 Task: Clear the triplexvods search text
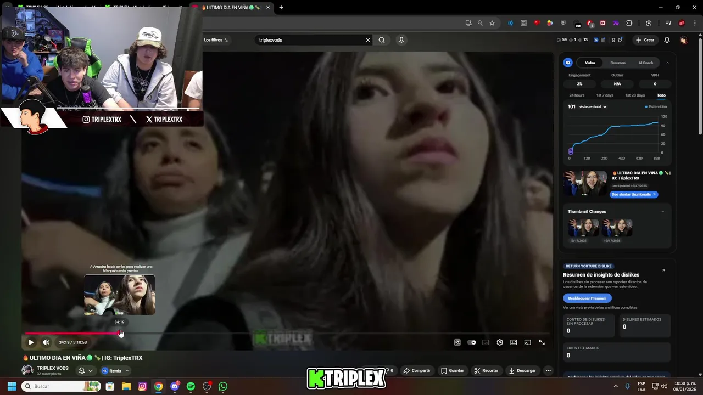368,40
